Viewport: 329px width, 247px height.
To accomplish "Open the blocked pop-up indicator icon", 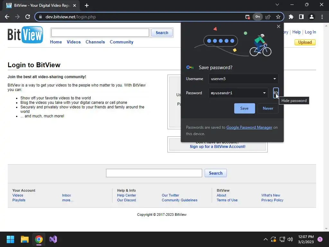I will 248,17.
